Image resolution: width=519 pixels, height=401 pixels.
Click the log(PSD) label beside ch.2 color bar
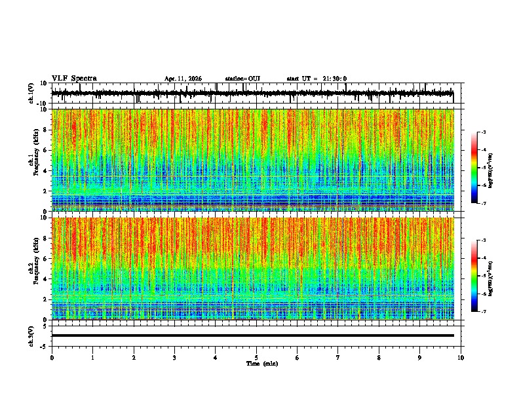[x=490, y=278]
